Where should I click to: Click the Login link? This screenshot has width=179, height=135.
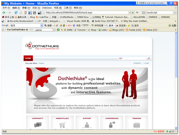pyautogui.click(x=147, y=63)
